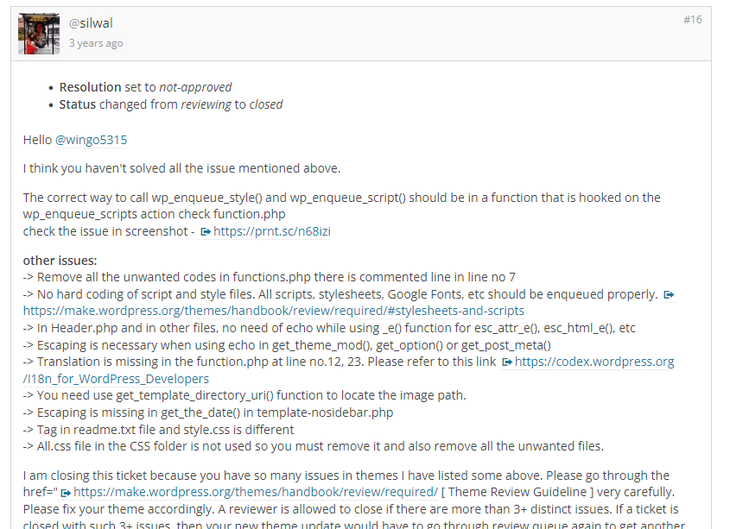Open the #stylesheets-and-scripts handbook link
The height and width of the screenshot is (529, 730).
coord(274,311)
